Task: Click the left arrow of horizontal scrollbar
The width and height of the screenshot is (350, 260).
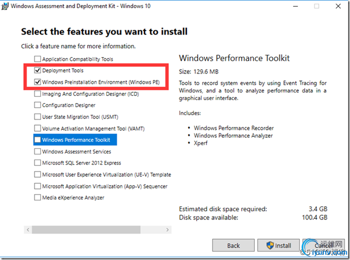Action: pyautogui.click(x=28, y=229)
